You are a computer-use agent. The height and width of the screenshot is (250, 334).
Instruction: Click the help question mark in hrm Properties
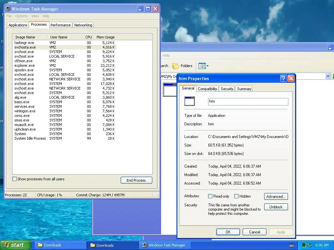[283, 78]
